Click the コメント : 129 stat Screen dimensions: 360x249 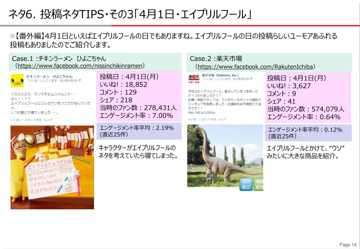118,92
